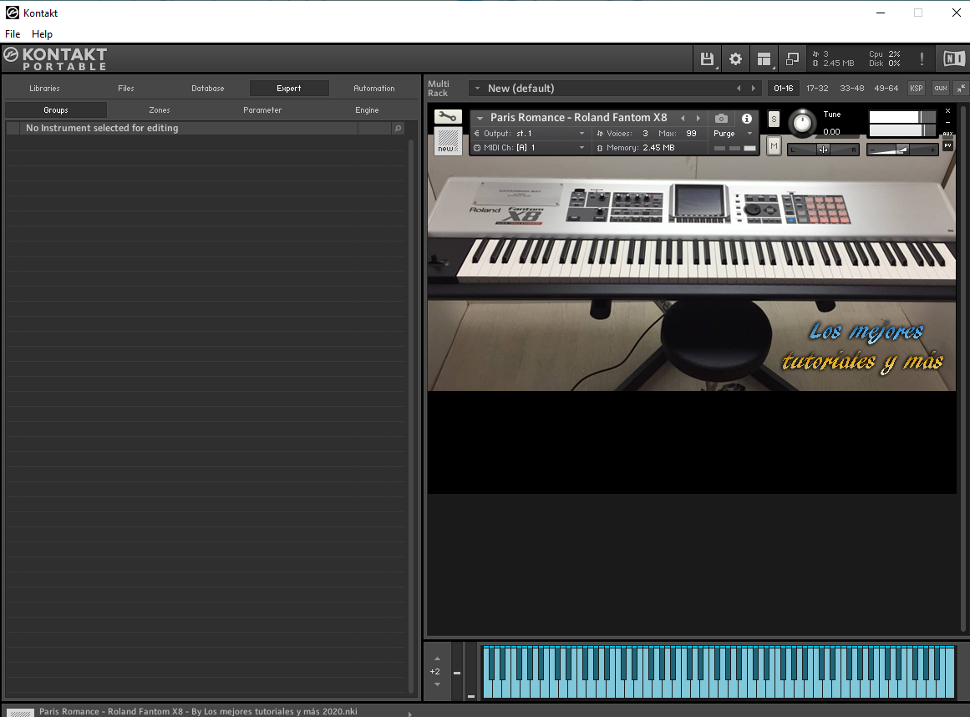The width and height of the screenshot is (970, 717).
Task: Select the Expert tab
Action: tap(289, 89)
